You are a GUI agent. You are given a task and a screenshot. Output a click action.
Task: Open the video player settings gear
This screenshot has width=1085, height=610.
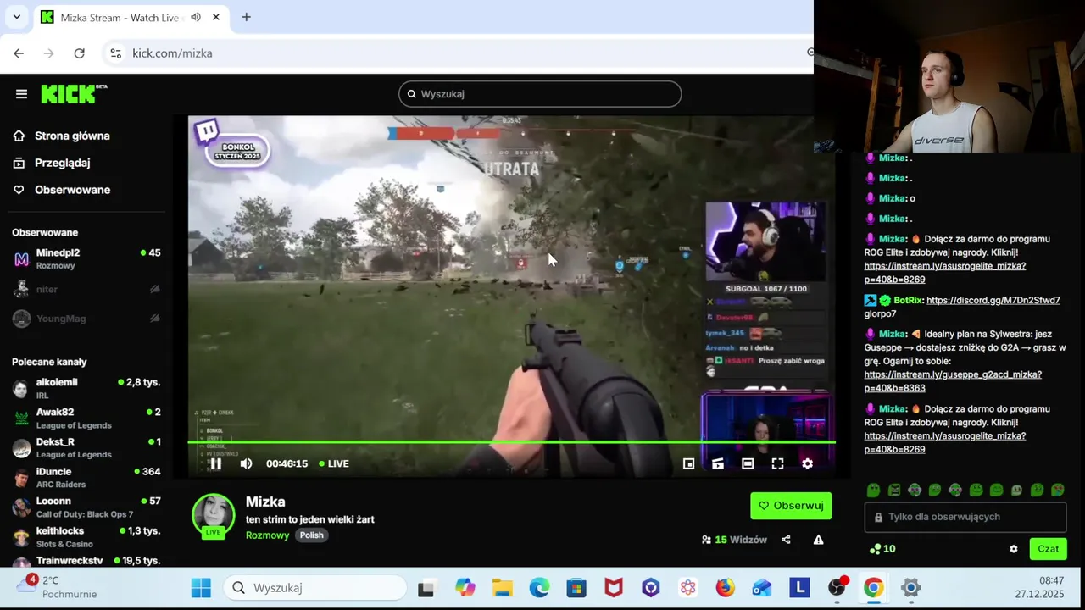(x=807, y=463)
